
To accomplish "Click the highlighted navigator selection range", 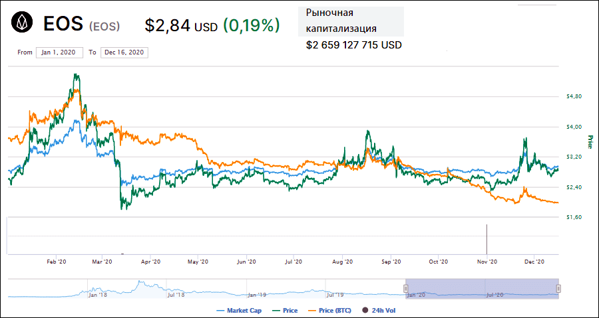I will point(482,288).
